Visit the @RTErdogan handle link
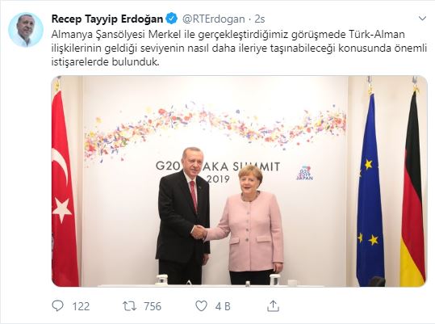435x324 pixels. coord(214,19)
